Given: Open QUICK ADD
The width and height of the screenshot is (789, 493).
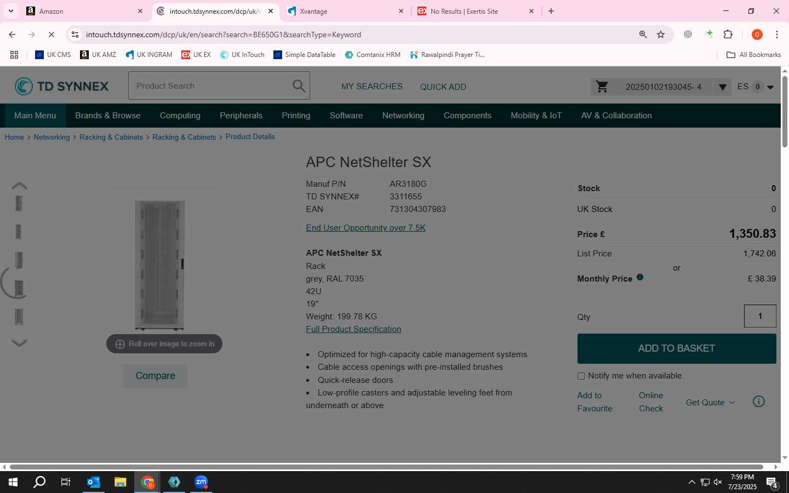Looking at the screenshot, I should point(443,87).
